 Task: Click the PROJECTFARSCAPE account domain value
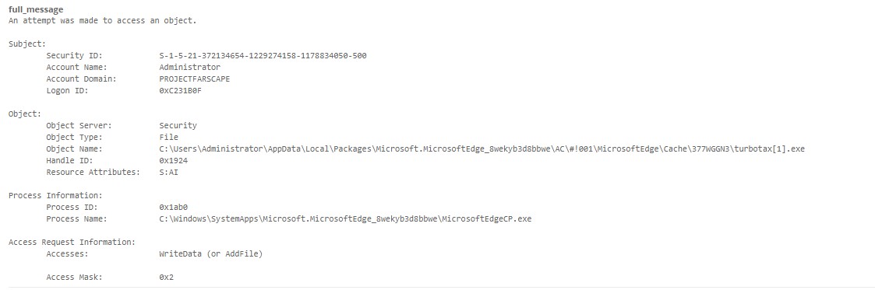click(x=194, y=79)
